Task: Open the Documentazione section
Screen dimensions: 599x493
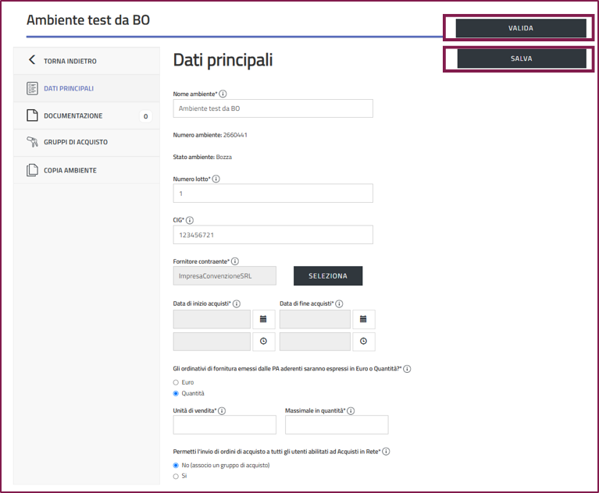Action: [73, 116]
